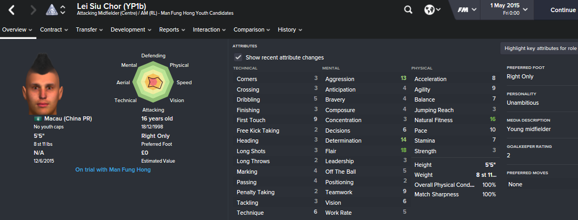Screen dimensions: 578x220
Task: Click the player face portrait
Action: (43, 84)
